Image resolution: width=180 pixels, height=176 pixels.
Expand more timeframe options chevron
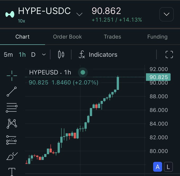click(x=44, y=54)
